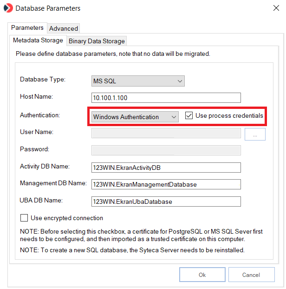Screen dimensions: 286x289
Task: Click into the Host Name field
Action: [166, 98]
